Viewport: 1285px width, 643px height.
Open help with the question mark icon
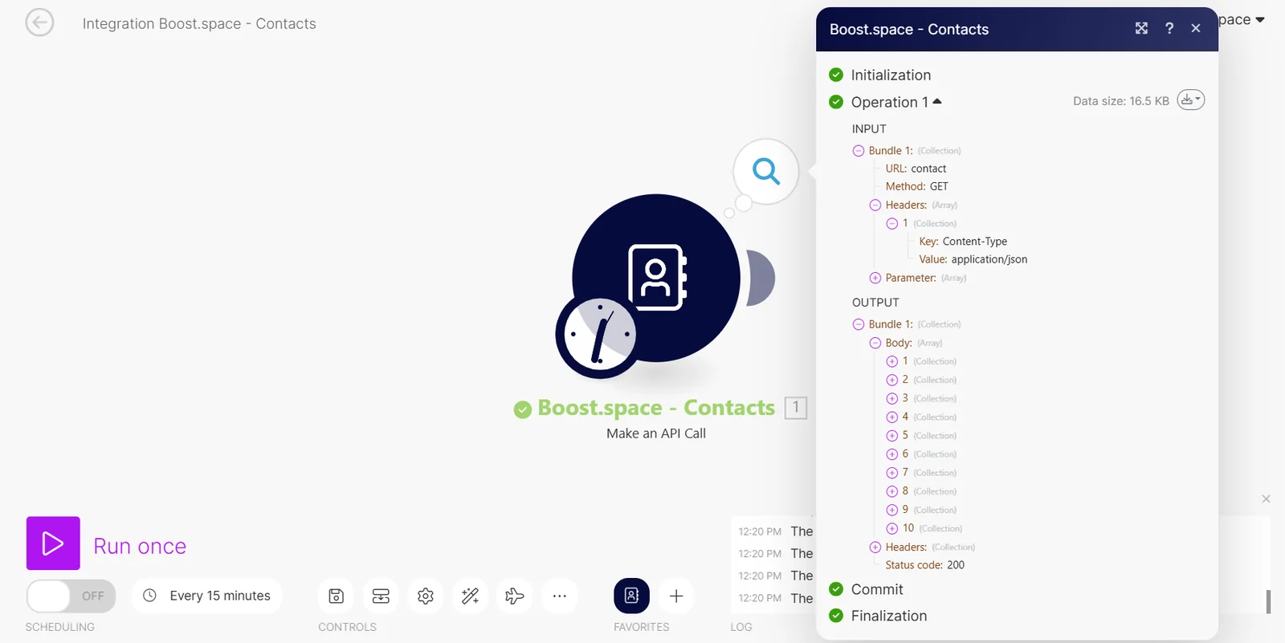pos(1169,28)
